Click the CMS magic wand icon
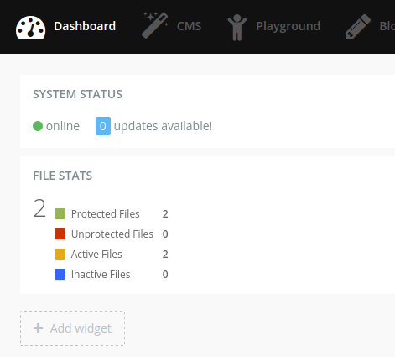The width and height of the screenshot is (395, 357). coord(155,25)
